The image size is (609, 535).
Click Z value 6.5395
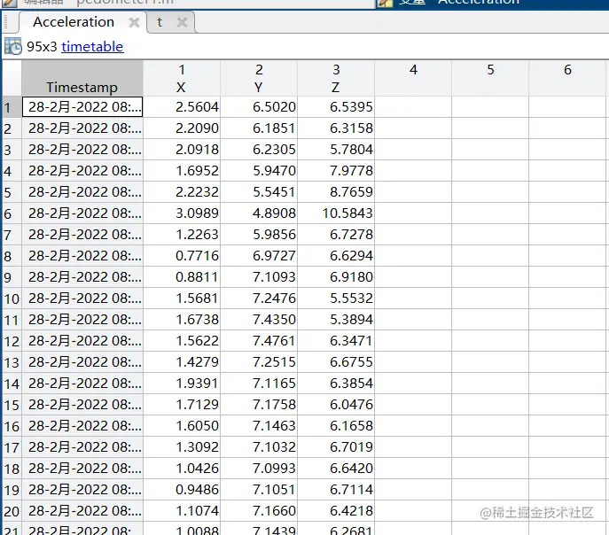[x=351, y=106]
